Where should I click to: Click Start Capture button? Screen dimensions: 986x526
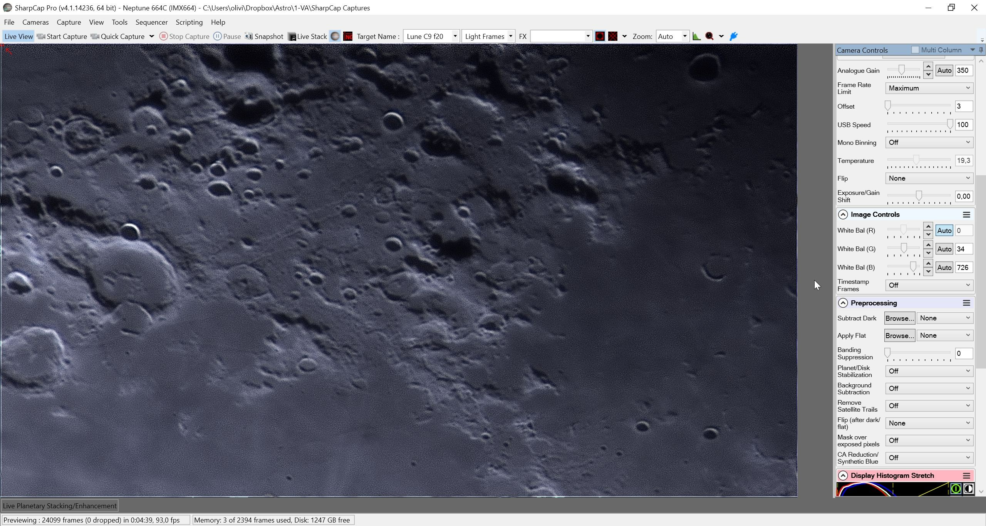pos(62,36)
